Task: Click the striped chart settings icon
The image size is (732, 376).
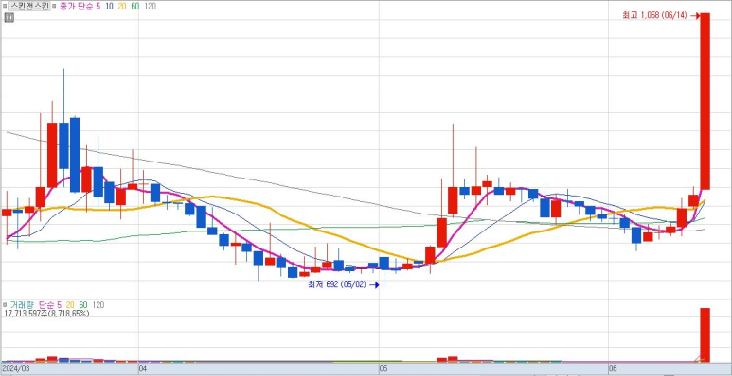Action: click(x=9, y=18)
